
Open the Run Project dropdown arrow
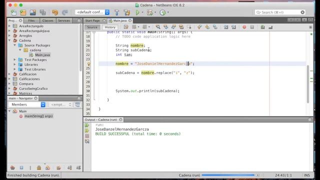click(x=142, y=12)
